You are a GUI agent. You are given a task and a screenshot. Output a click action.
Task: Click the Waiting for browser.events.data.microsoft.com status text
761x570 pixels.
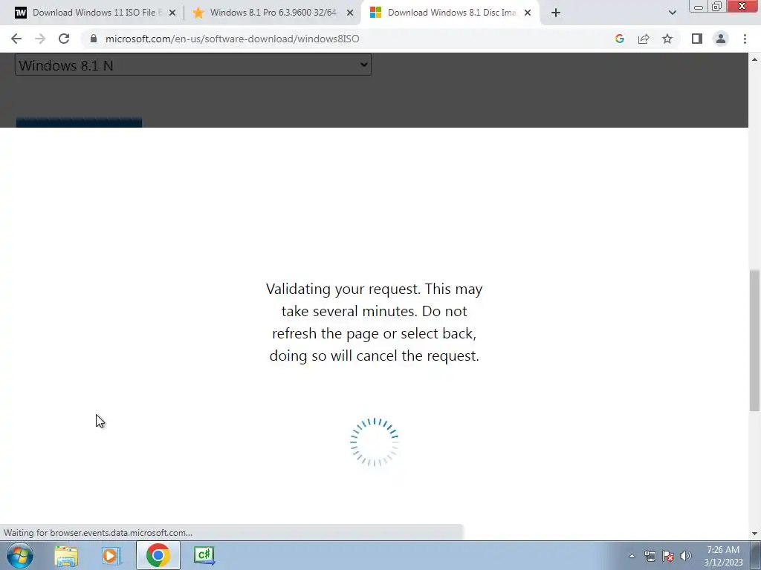(98, 533)
